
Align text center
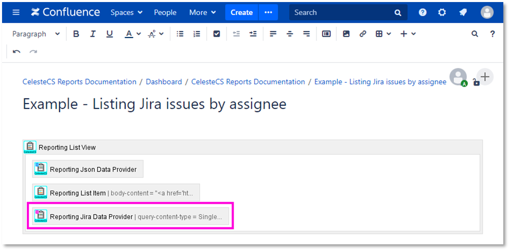(290, 34)
